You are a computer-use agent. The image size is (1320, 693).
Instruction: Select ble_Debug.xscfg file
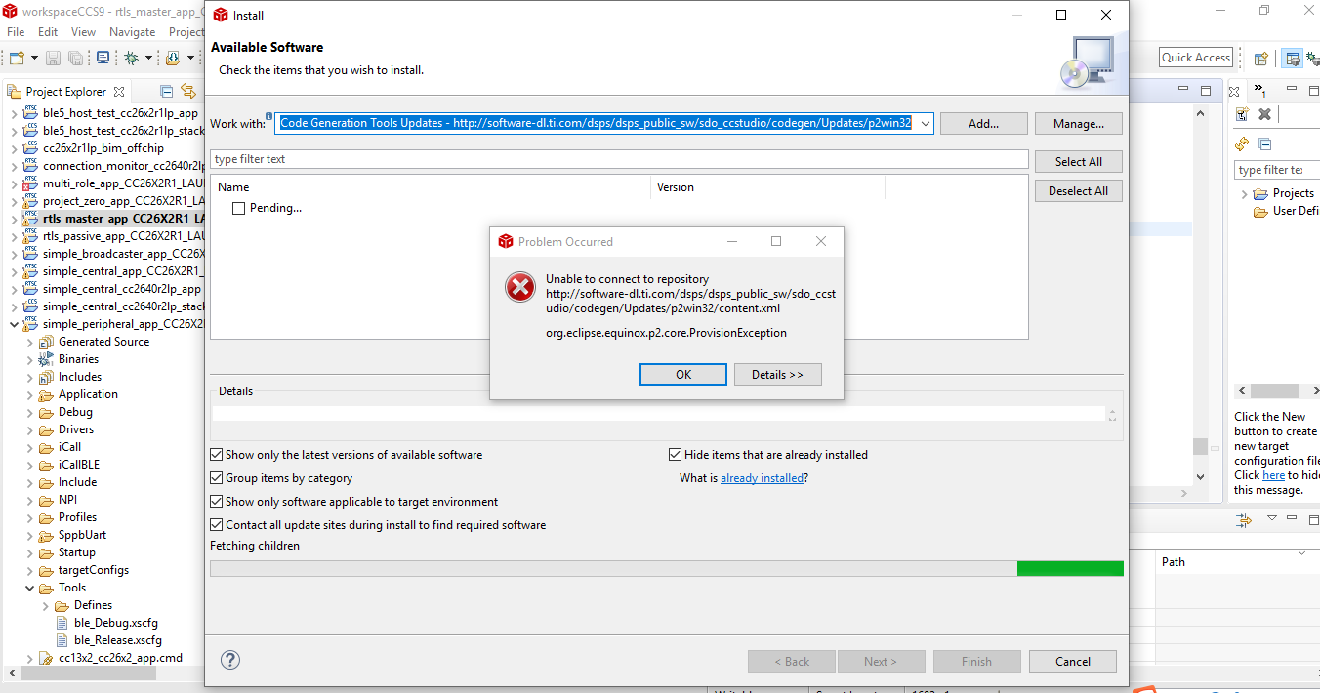(x=115, y=623)
